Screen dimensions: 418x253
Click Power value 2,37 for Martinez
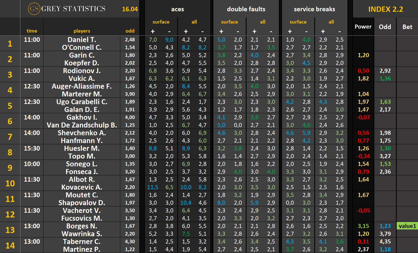click(363, 249)
